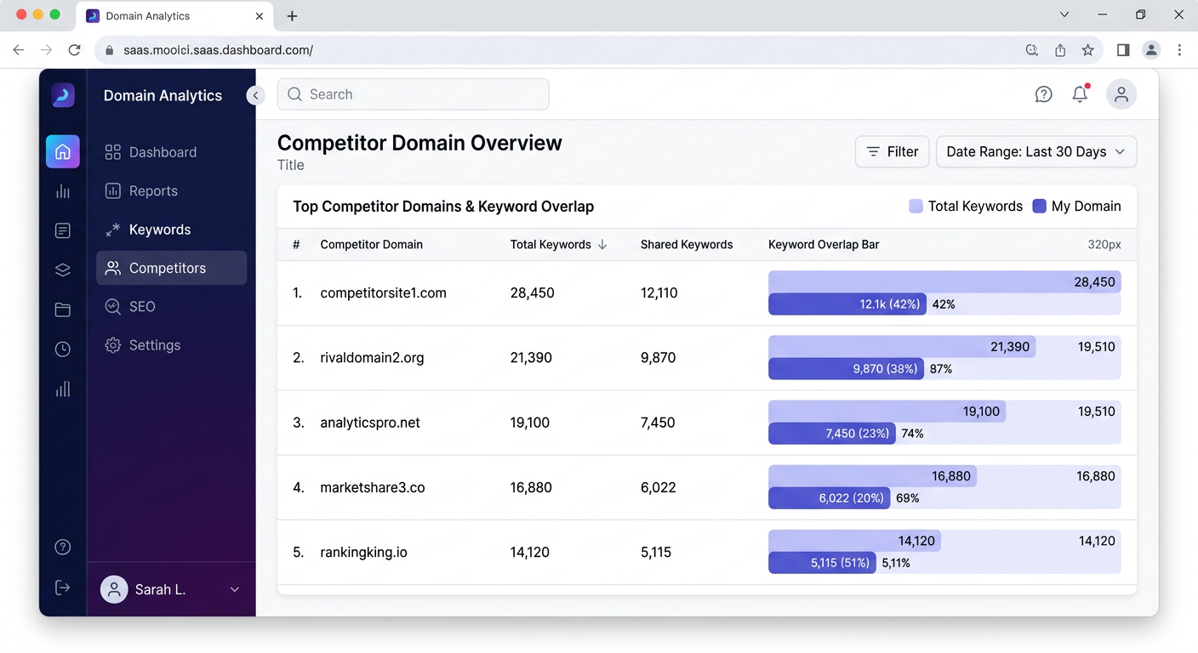Click the Keyword Overlap Bar column header
This screenshot has width=1198, height=653.
824,244
